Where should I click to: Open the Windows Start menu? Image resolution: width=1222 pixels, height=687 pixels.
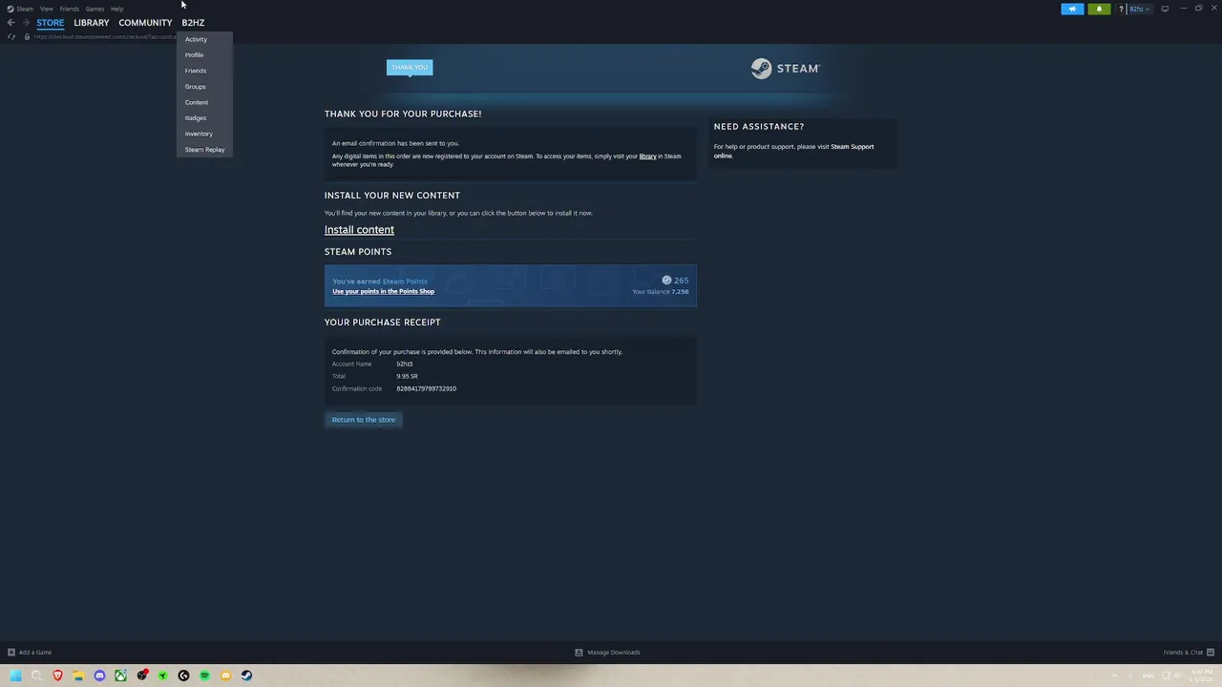[15, 676]
